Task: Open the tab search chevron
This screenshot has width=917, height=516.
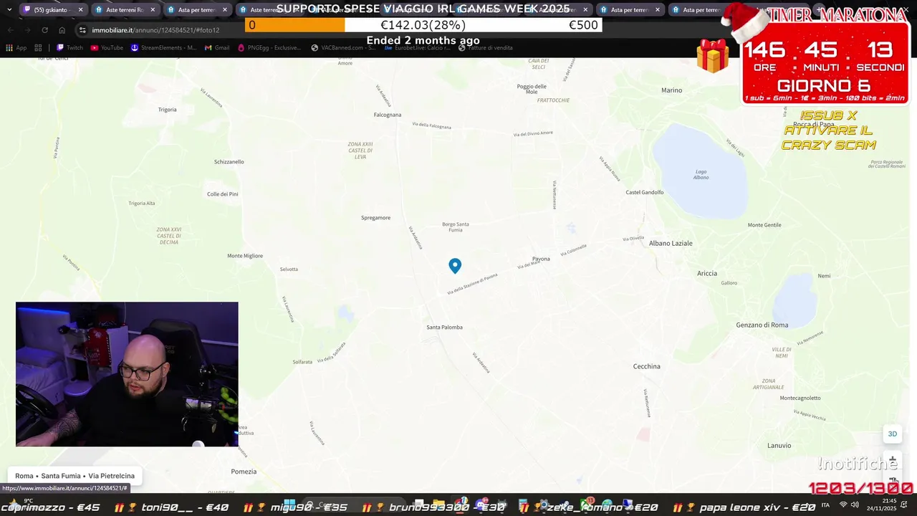Action: click(x=9, y=10)
